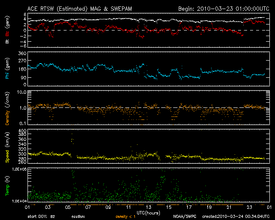Viewport: 275px width, 220px height.
Task: Click the UTC(hours) x-axis label
Action: pos(148,212)
